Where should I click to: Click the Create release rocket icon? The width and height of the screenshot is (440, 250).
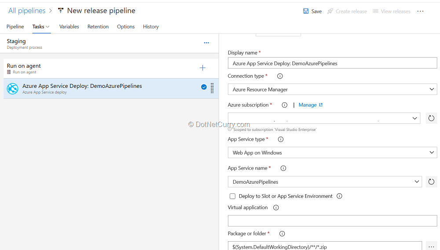tap(330, 11)
